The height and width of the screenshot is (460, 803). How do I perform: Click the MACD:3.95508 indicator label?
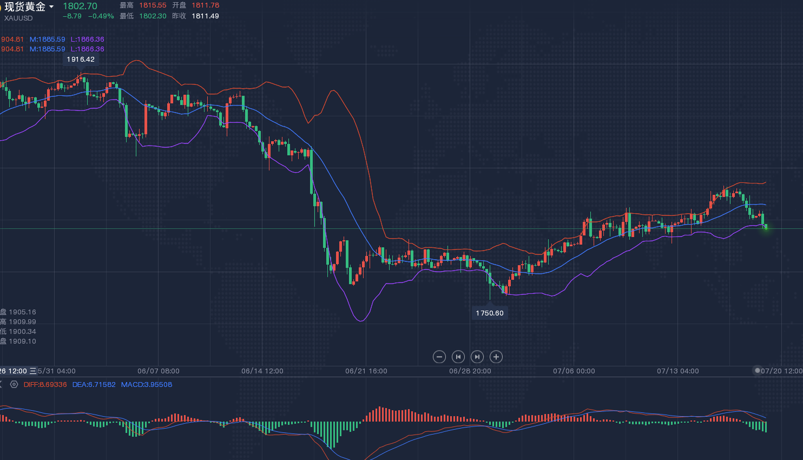pos(147,384)
